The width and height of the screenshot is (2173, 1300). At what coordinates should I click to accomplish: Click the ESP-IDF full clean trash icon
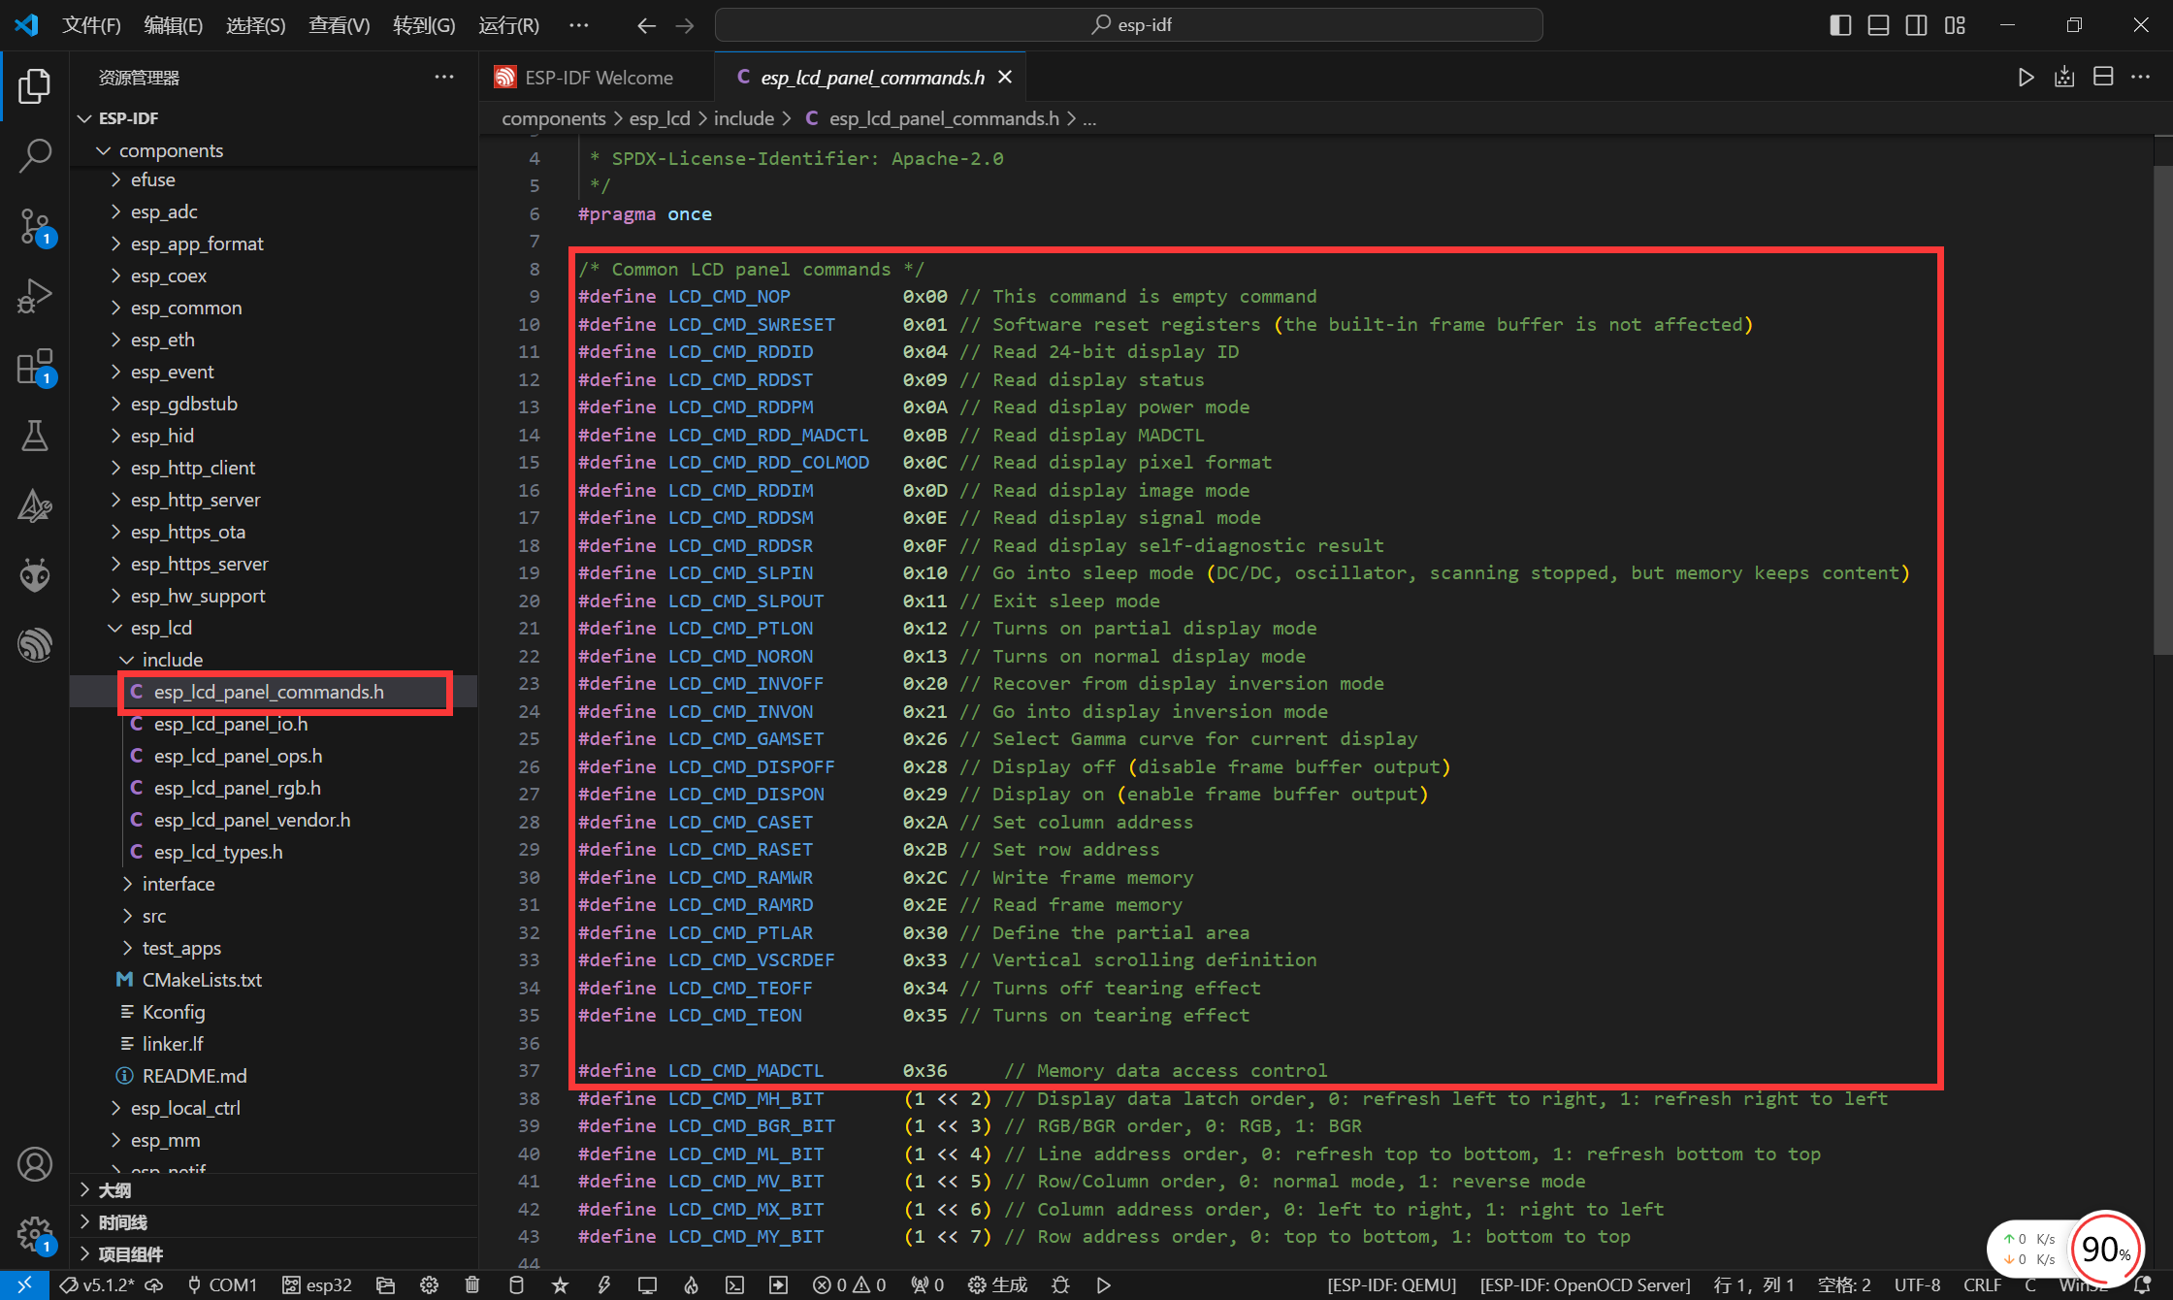[x=472, y=1284]
